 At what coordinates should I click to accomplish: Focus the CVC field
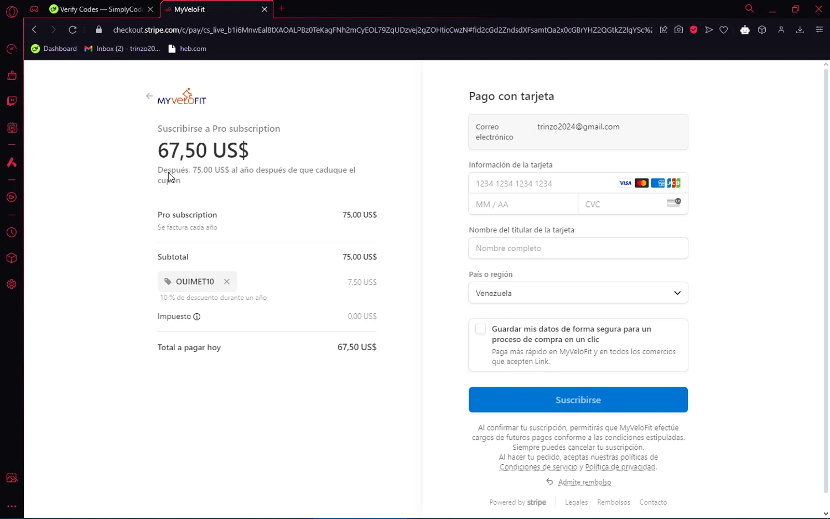[633, 204]
